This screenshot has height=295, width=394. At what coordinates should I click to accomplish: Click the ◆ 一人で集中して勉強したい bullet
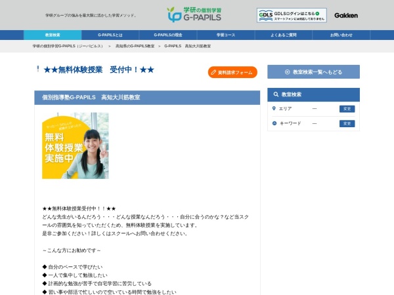pyautogui.click(x=75, y=275)
